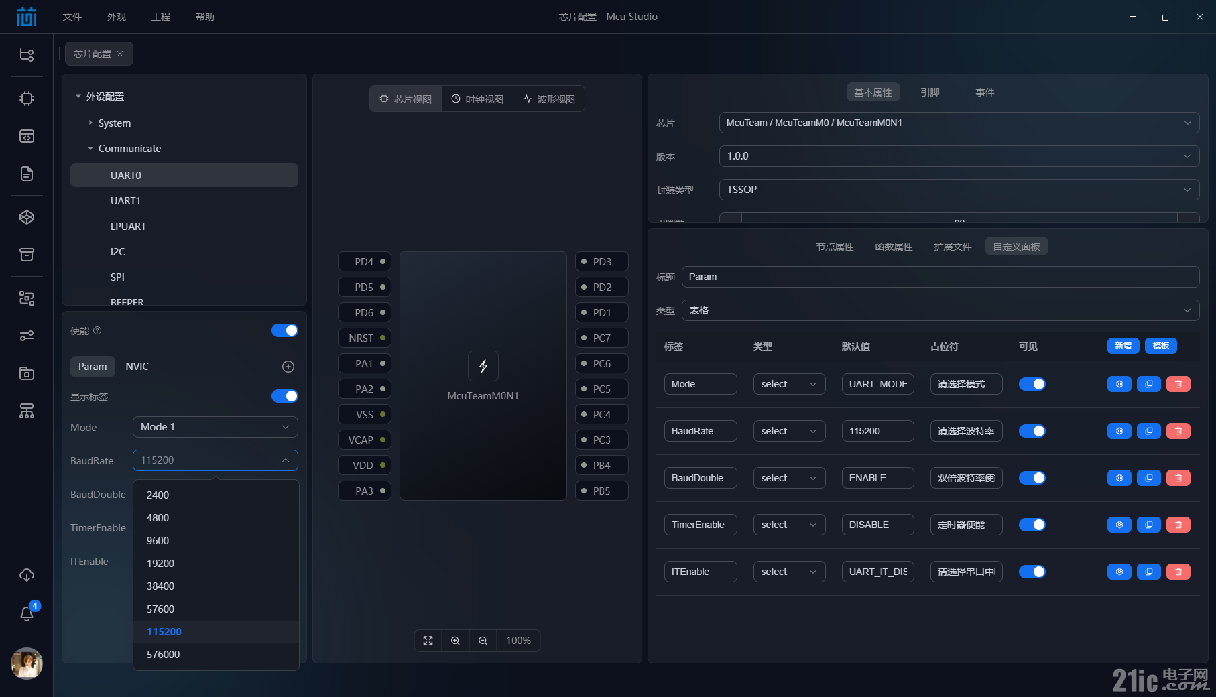Open the 芯片 chip selection dropdown
The width and height of the screenshot is (1216, 697).
959,123
